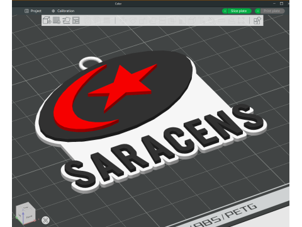Select the Scale tool icon
This screenshot has height=227, width=302.
[x=143, y=21]
